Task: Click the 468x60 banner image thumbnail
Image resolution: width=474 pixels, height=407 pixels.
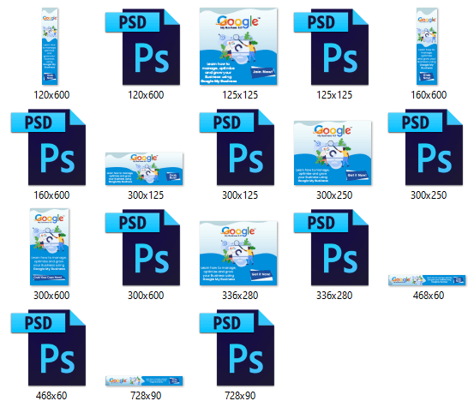Action: click(427, 280)
